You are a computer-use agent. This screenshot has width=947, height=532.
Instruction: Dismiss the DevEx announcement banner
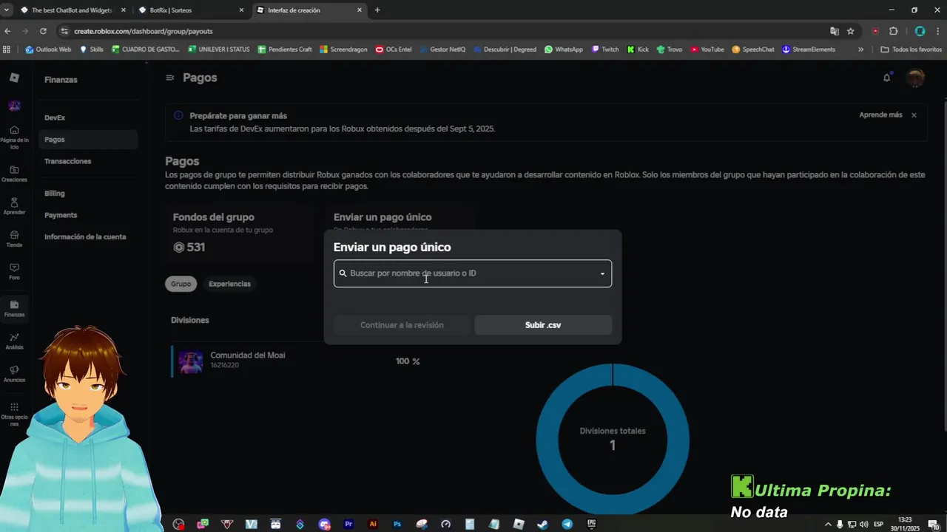914,115
